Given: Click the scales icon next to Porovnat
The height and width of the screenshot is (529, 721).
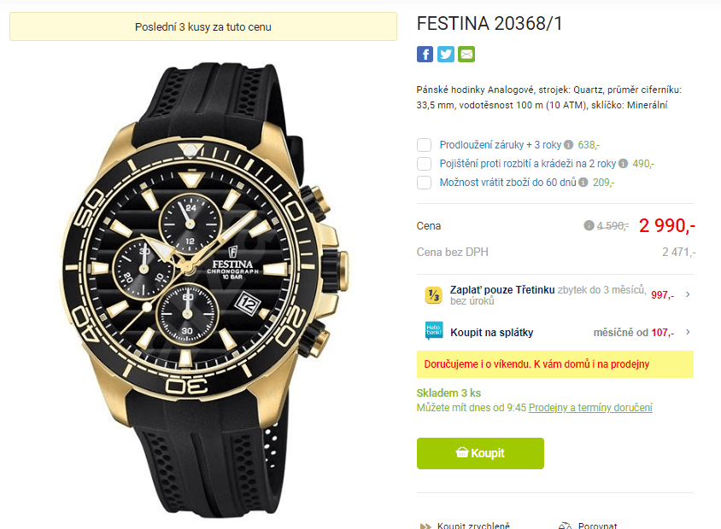Looking at the screenshot, I should (x=564, y=525).
